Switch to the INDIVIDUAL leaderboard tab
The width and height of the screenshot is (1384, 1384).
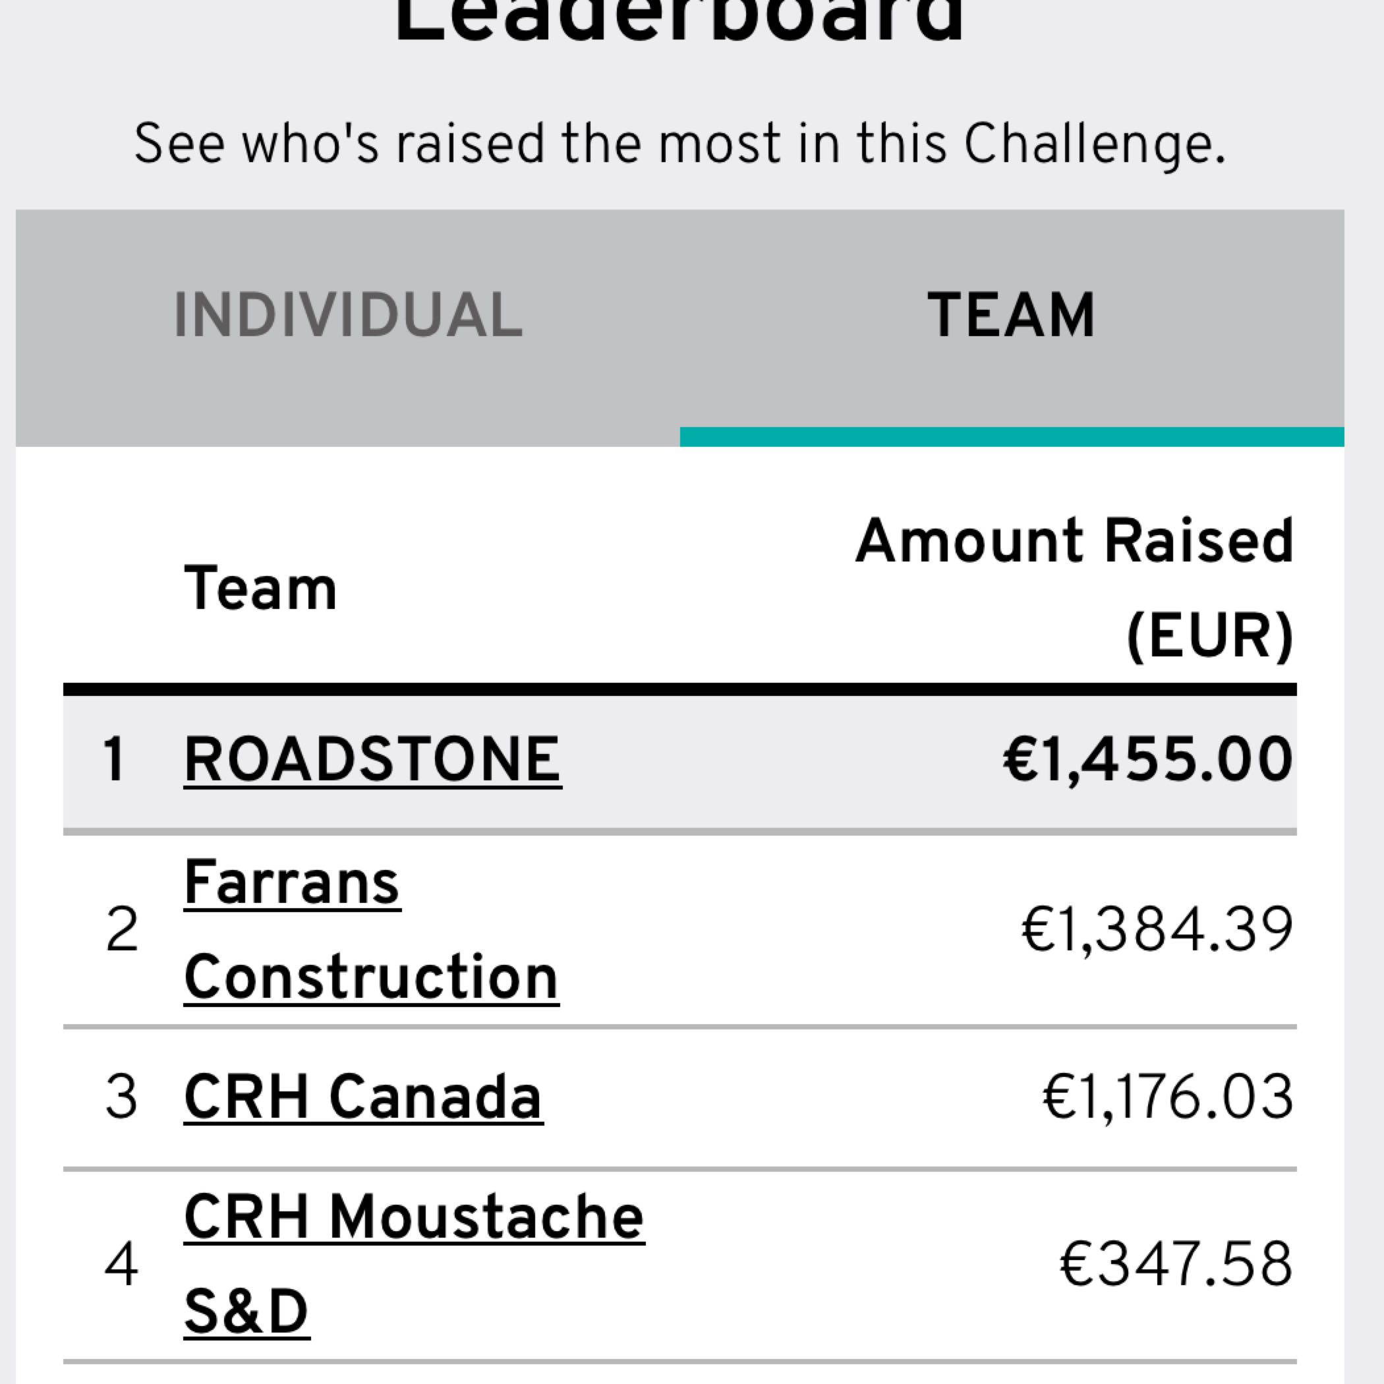pyautogui.click(x=348, y=315)
